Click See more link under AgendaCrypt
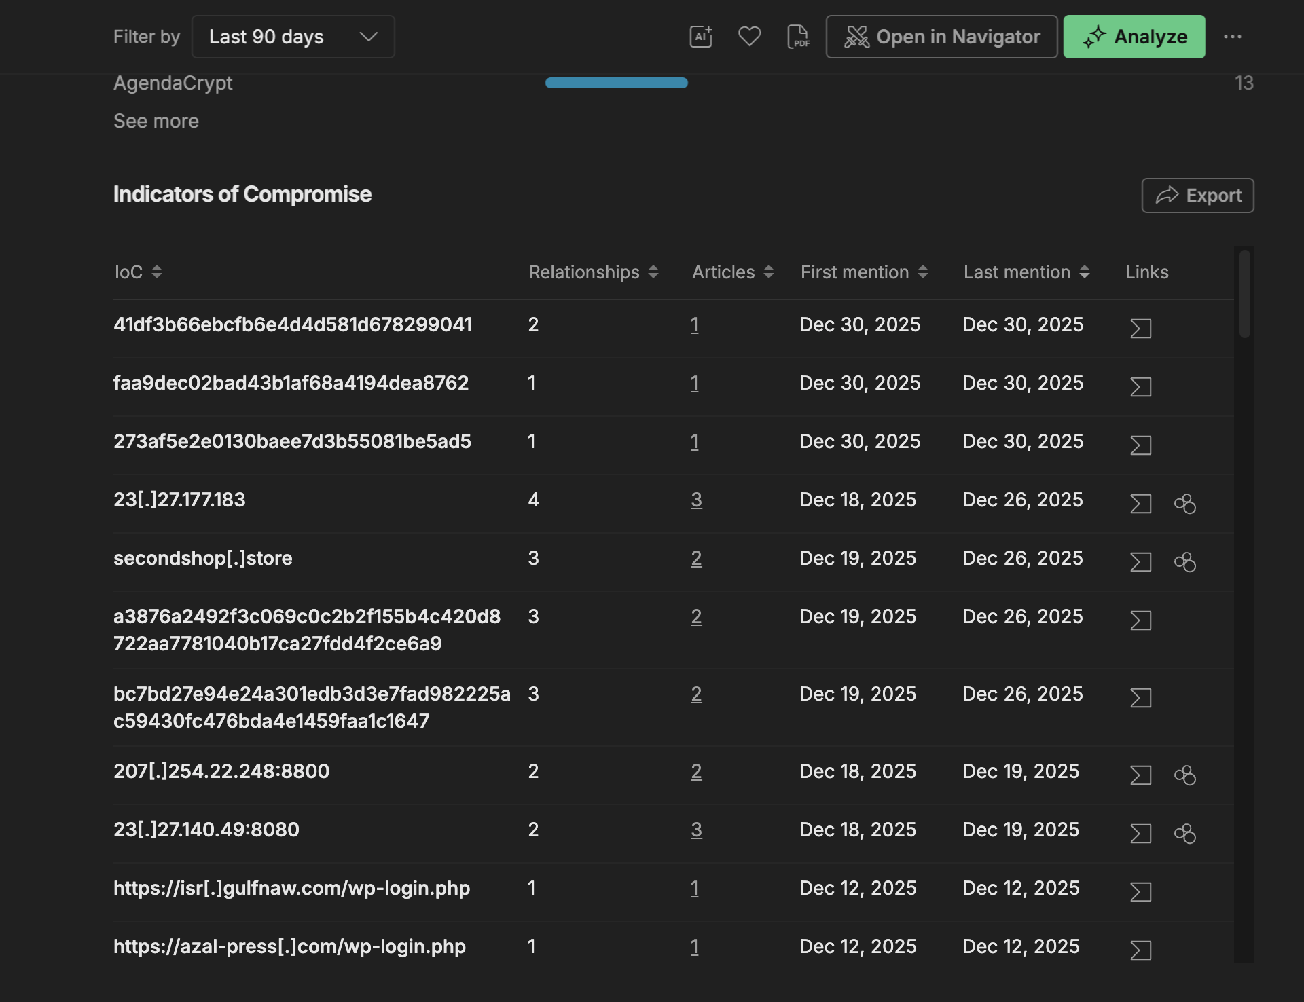The image size is (1304, 1002). [156, 121]
